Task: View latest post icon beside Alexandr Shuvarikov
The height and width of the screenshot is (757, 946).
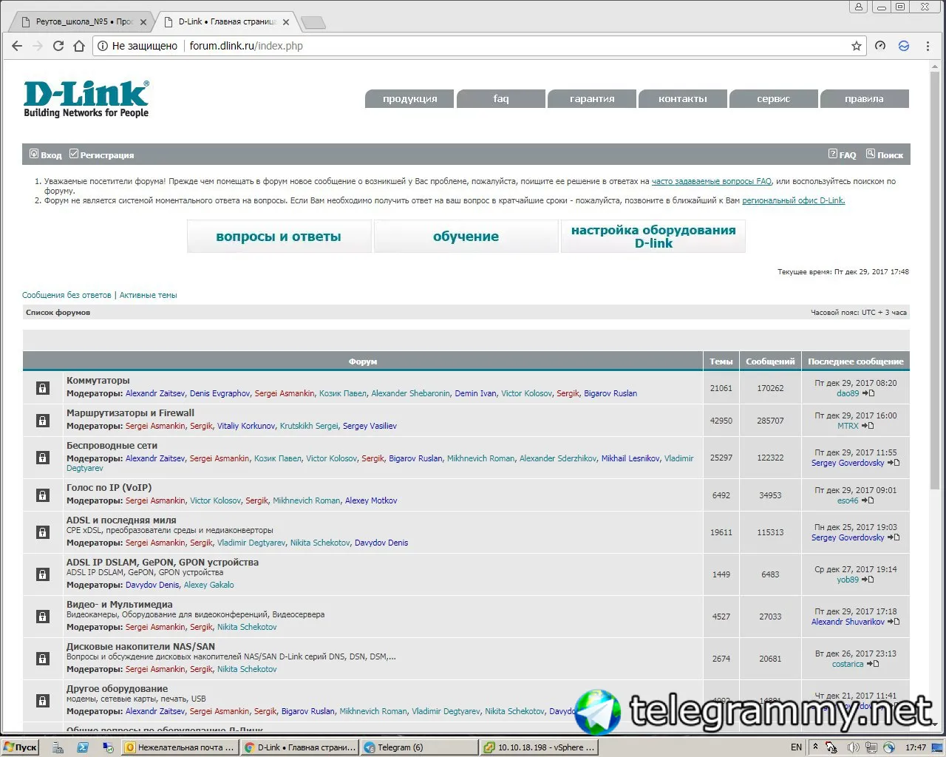Action: [x=894, y=622]
